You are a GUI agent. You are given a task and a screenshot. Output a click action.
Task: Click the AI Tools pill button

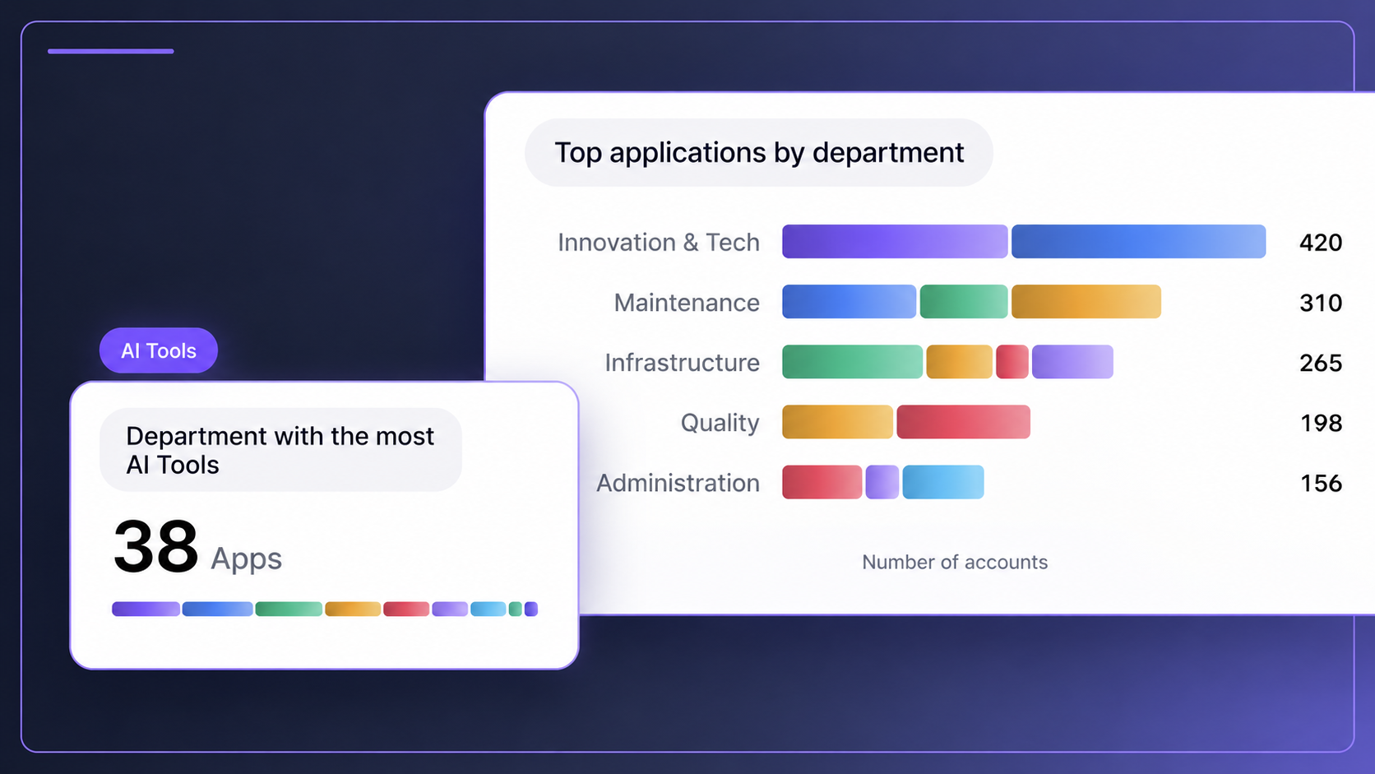(x=159, y=350)
